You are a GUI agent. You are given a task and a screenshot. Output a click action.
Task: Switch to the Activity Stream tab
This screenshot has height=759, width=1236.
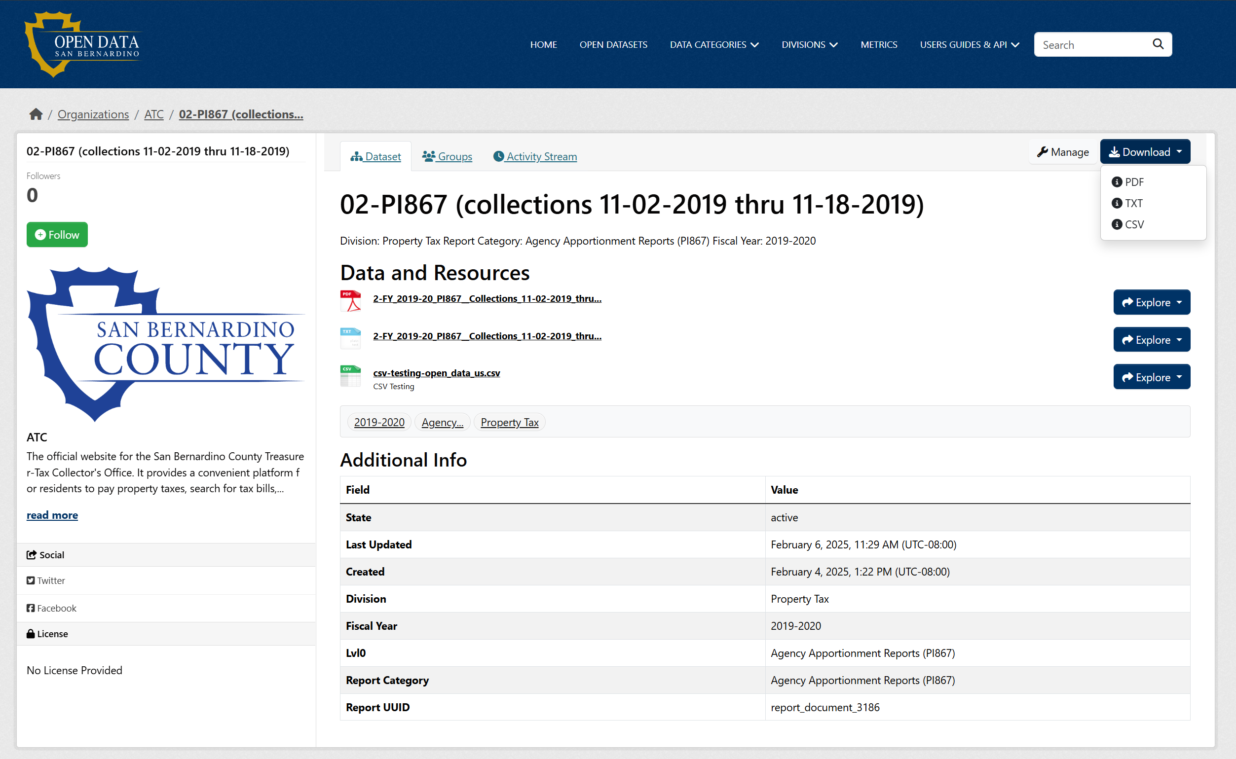[535, 157]
